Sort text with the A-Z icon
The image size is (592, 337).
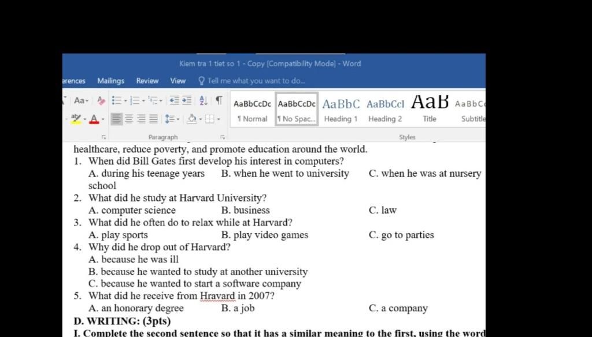[x=203, y=100]
